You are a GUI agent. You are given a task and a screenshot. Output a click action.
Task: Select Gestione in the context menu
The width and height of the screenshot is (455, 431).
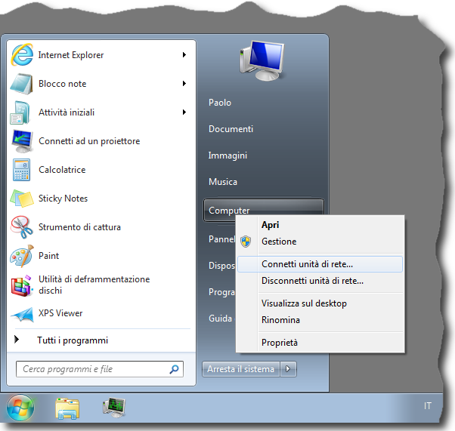(279, 242)
